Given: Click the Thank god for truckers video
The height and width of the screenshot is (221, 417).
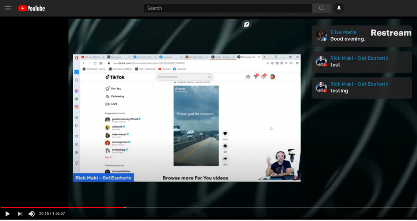Looking at the screenshot, I should click(196, 126).
